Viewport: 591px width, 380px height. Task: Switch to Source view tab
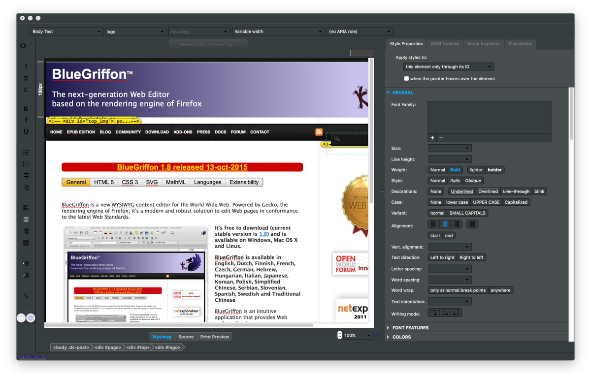coord(186,337)
